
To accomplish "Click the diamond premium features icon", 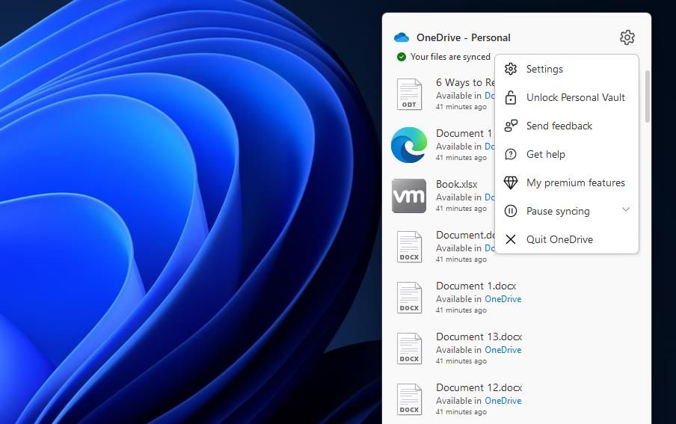I will 511,183.
